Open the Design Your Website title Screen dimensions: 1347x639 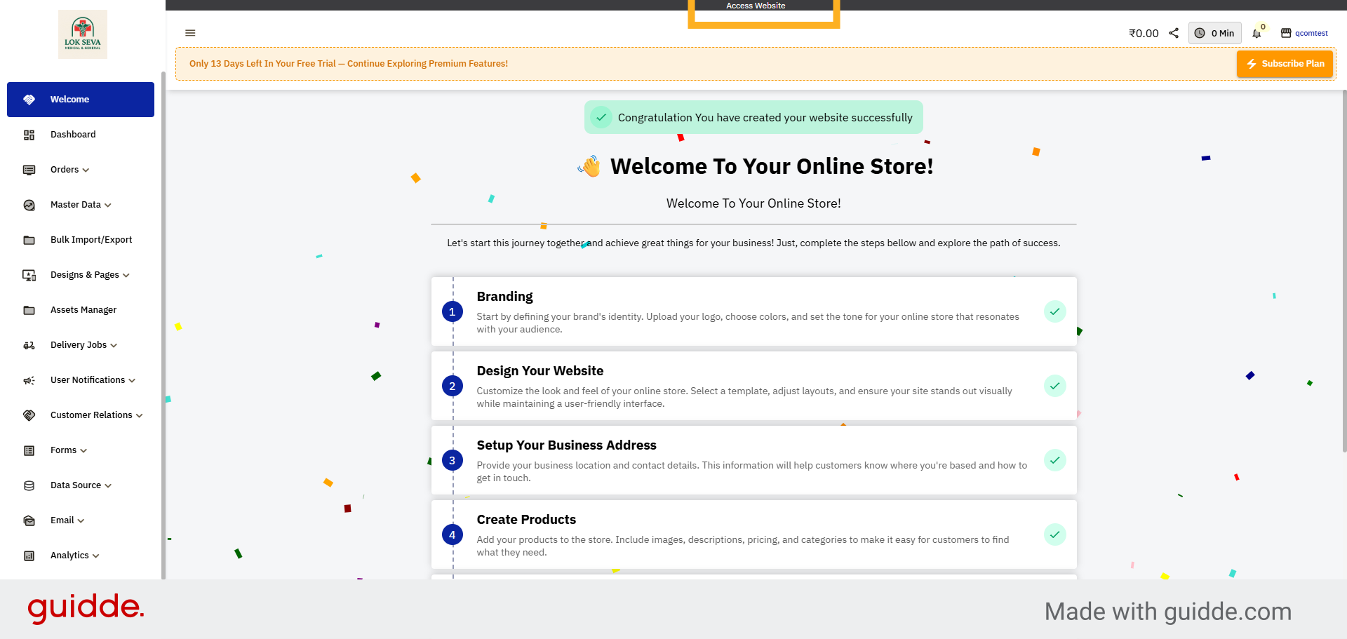(540, 371)
